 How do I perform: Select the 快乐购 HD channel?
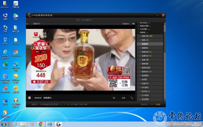point(150,91)
